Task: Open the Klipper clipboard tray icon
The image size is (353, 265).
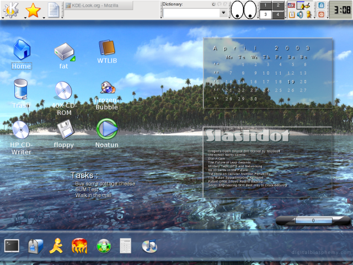Action: 292,15
